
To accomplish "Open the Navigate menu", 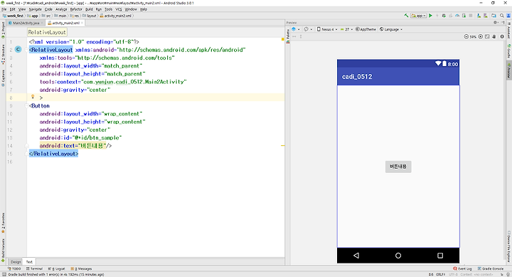I will point(35,9).
